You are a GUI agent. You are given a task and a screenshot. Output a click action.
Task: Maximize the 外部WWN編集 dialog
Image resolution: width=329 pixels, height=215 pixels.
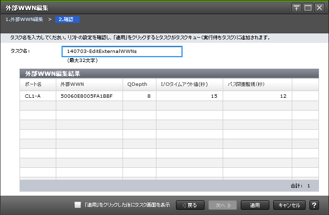[x=308, y=8]
